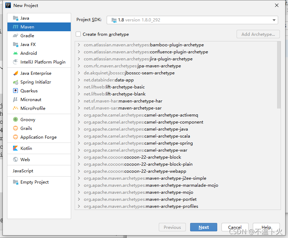Viewport: 288px width, 238px height.
Task: Select Java project type label
Action: [x=25, y=18]
